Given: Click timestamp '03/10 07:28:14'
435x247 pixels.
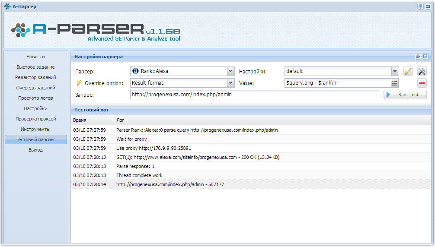Looking at the screenshot, I should point(90,184).
